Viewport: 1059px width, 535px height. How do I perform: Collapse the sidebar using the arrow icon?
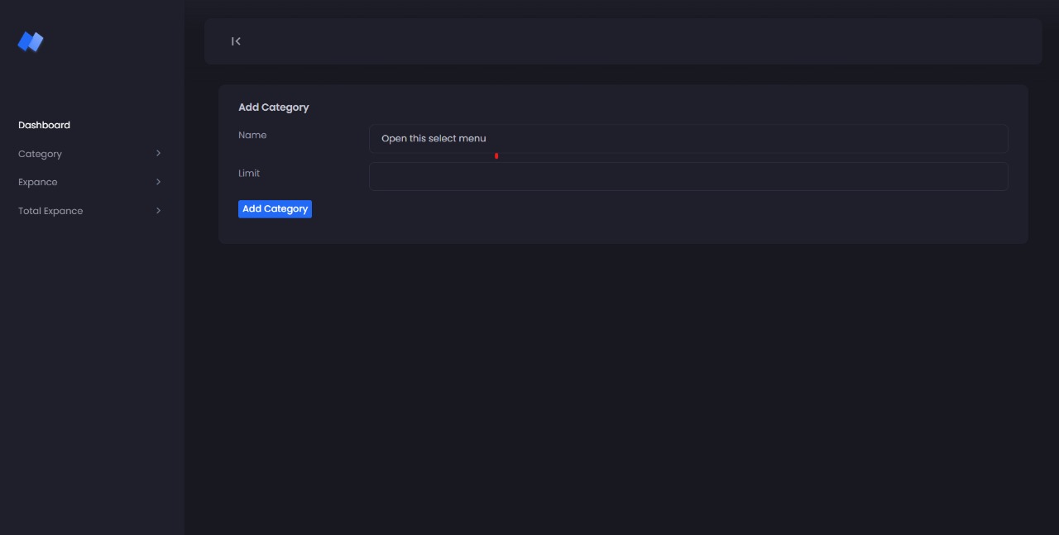point(236,41)
